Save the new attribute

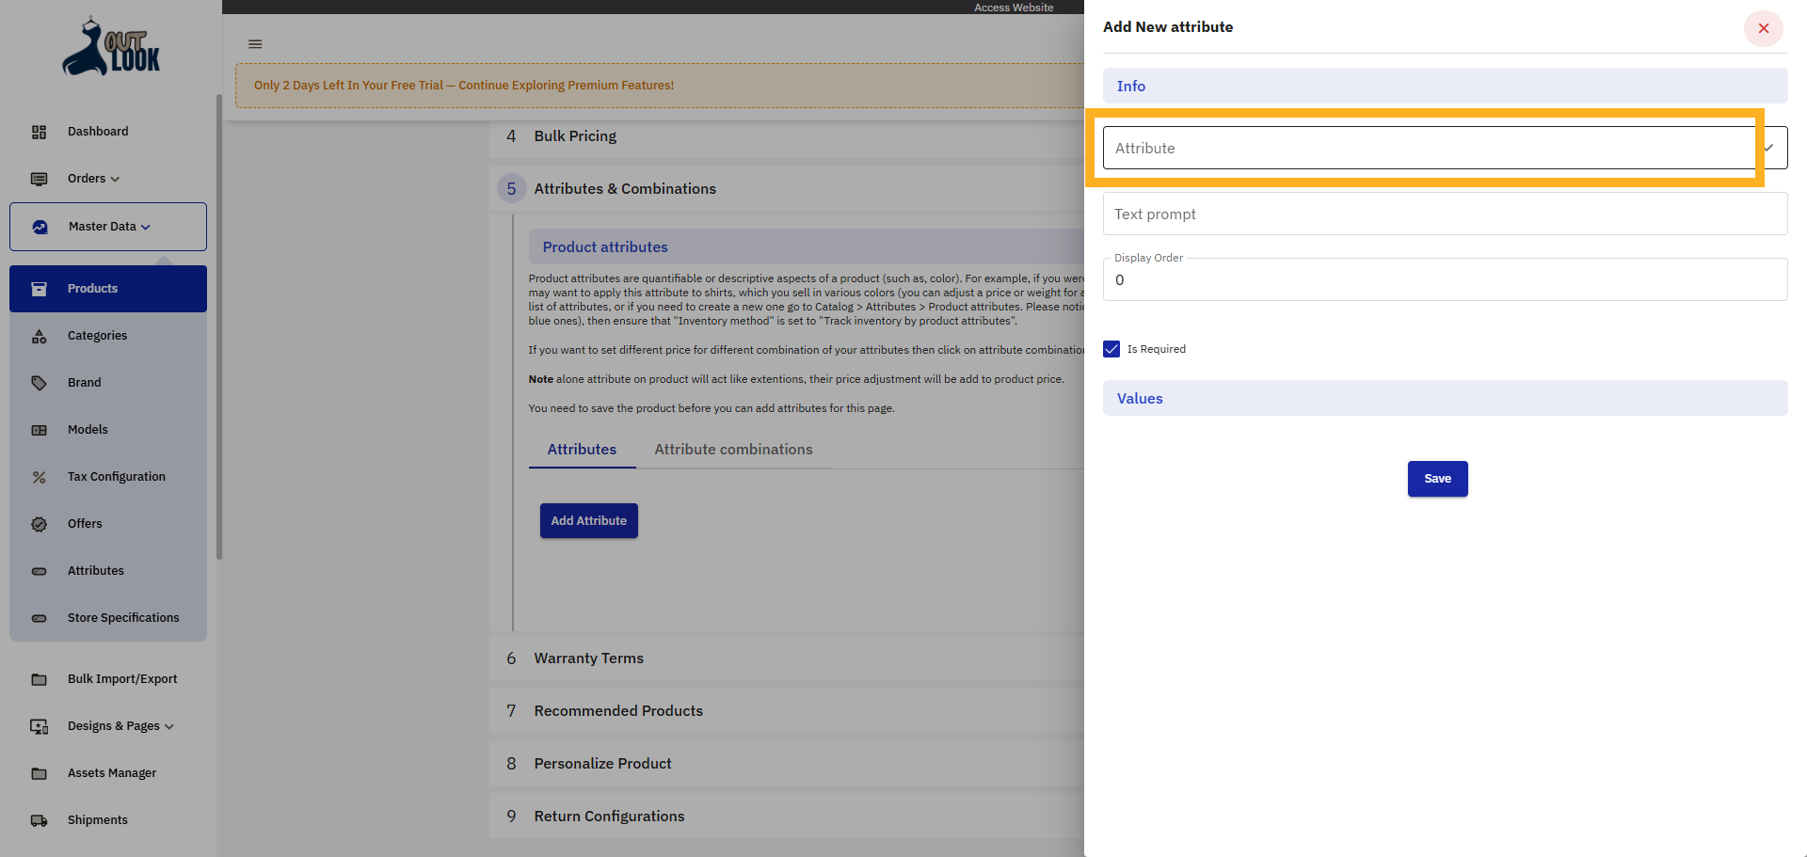[1437, 479]
